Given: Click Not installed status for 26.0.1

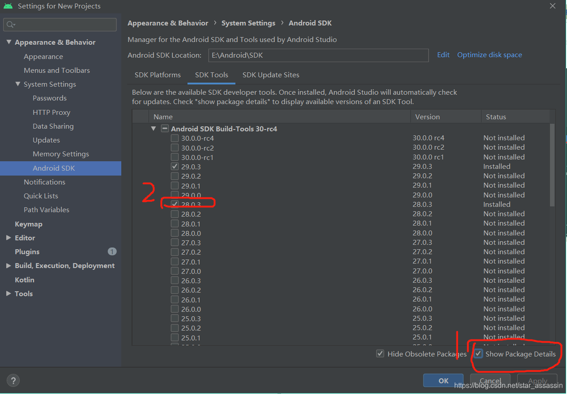Looking at the screenshot, I should click(x=504, y=299).
